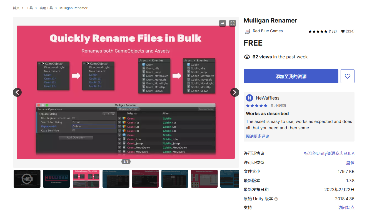Screen dimensions: 367x213
Task: Select the fourth thumbnail with the dark blue background
Action: (116, 179)
